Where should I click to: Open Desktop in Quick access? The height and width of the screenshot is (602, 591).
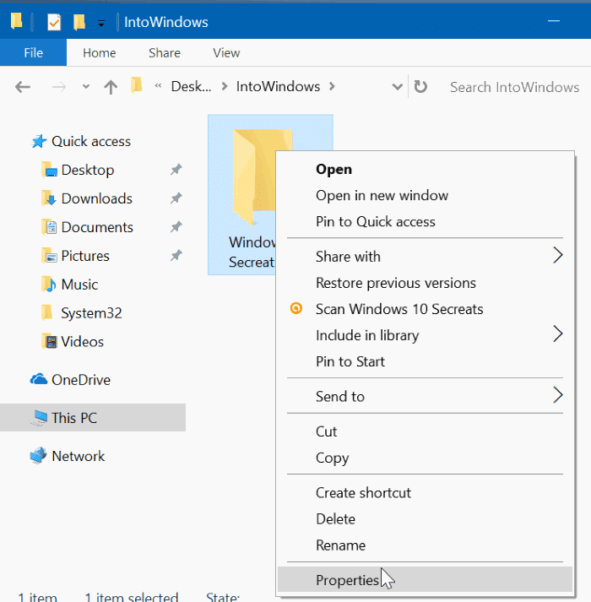coord(88,170)
